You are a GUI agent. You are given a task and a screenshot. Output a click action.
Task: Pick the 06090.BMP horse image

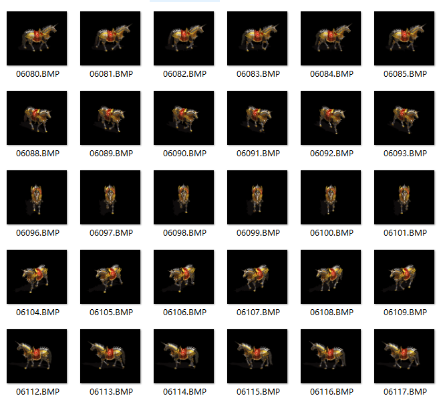[x=184, y=118]
